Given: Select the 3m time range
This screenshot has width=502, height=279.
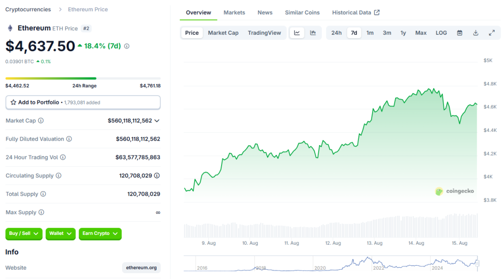Looking at the screenshot, I should point(387,33).
